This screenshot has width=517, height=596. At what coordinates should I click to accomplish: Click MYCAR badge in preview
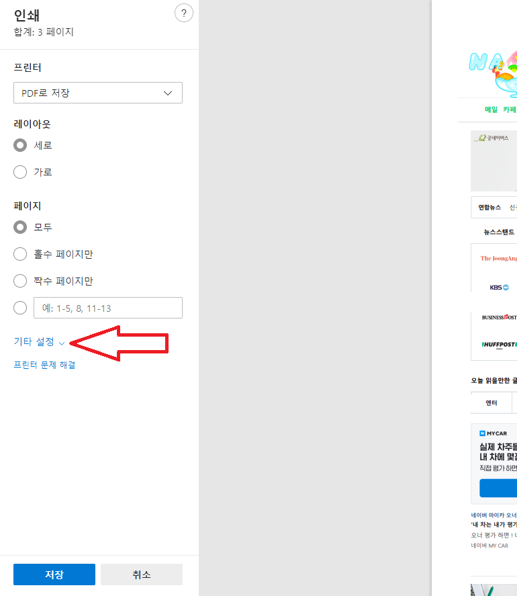493,433
